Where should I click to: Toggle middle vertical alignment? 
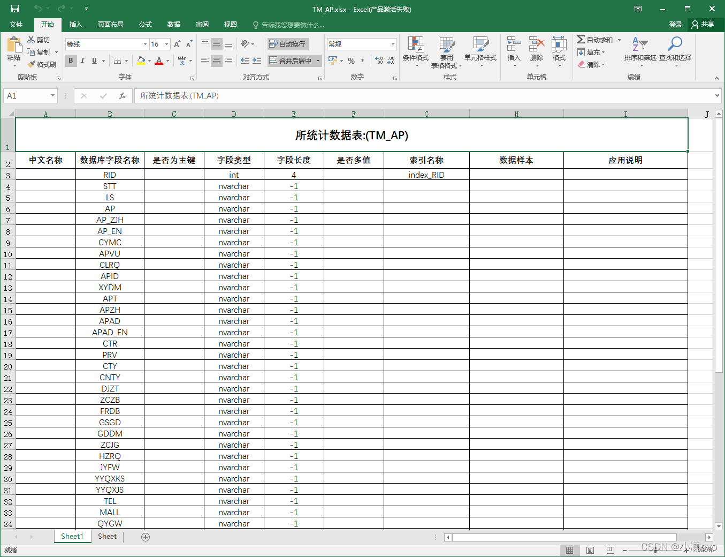pos(216,44)
